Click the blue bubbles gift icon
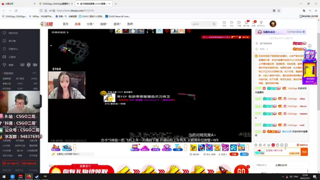The height and width of the screenshot is (180, 320). (233, 148)
